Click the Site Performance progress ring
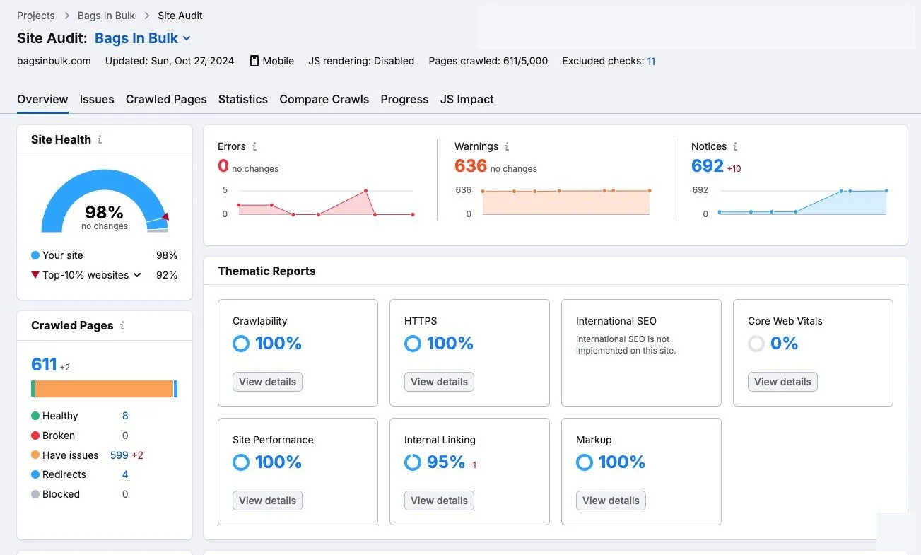Screen dimensions: 921x555 coord(241,462)
